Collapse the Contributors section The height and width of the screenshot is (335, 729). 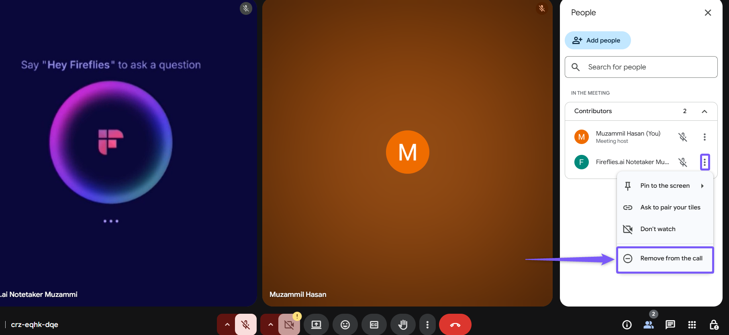point(704,112)
